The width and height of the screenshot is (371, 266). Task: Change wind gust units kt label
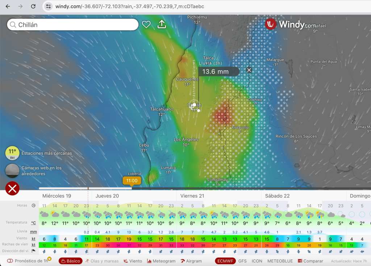click(33, 245)
